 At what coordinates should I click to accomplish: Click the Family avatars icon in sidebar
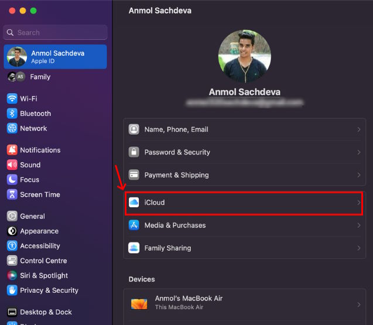point(16,77)
